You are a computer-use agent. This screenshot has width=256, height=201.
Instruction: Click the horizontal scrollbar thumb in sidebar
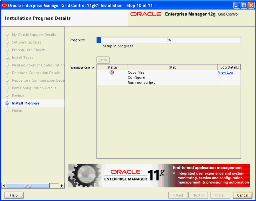(28, 186)
